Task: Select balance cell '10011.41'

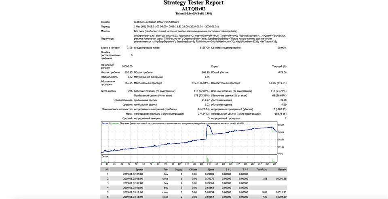Action: [282, 192]
